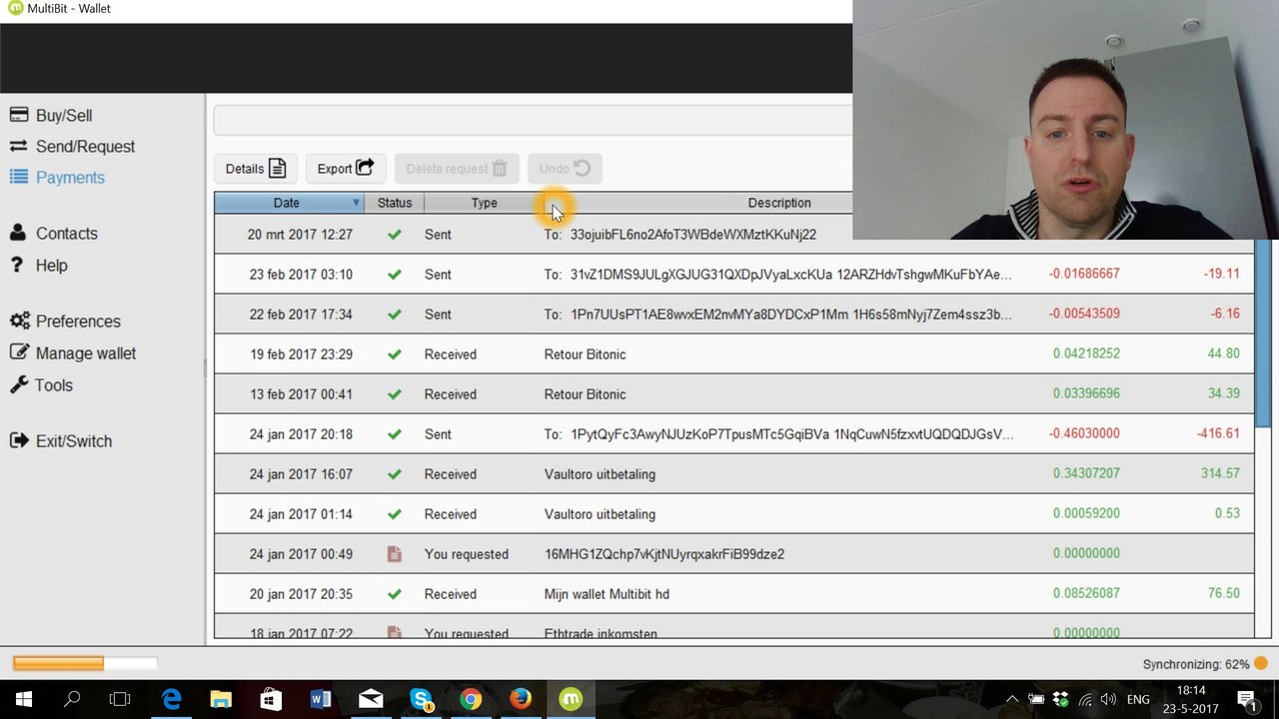The width and height of the screenshot is (1279, 719).
Task: Click the 'Mijn wallet Multibit hd' description
Action: pos(607,594)
